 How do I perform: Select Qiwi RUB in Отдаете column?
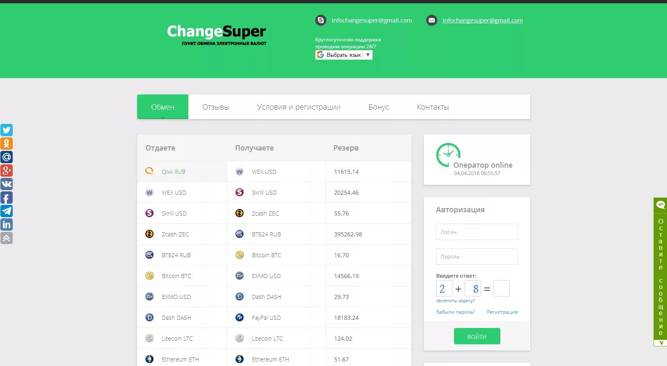tap(182, 171)
